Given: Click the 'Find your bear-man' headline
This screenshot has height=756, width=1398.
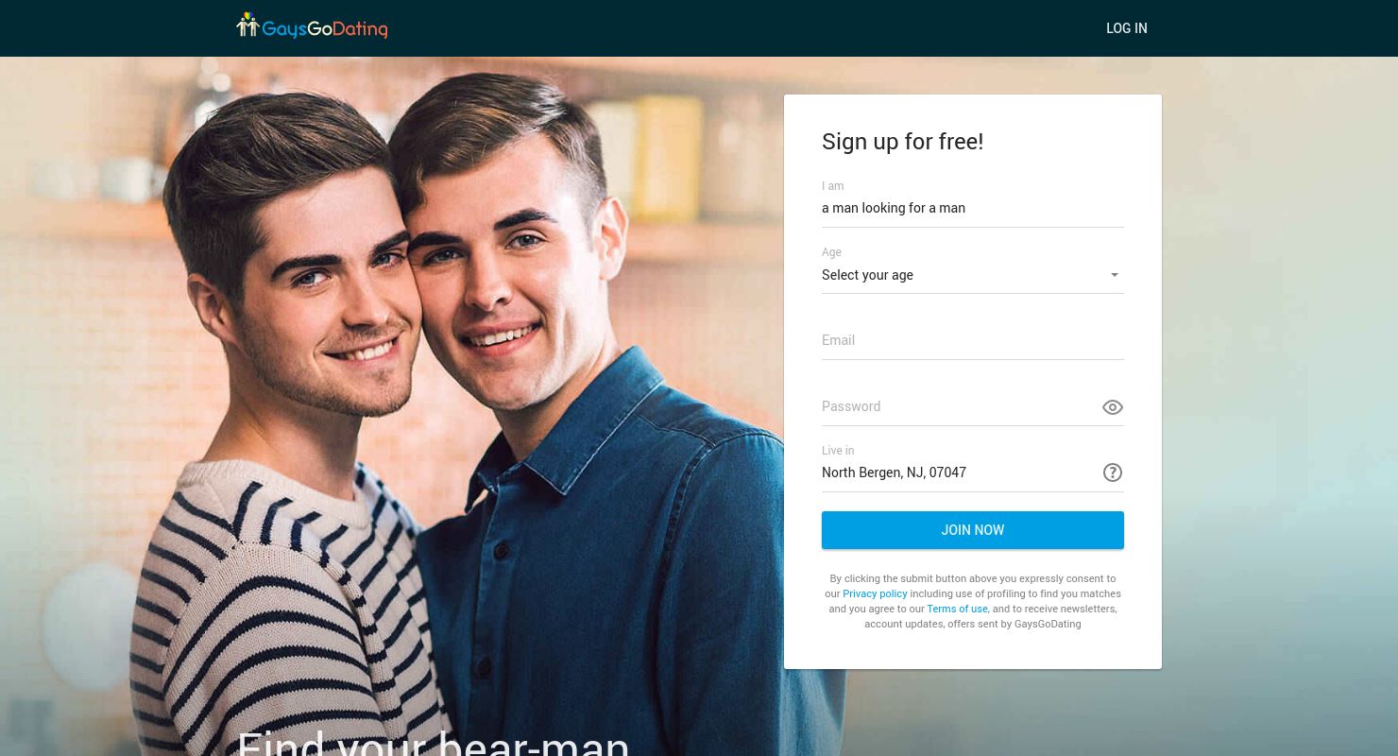Looking at the screenshot, I should click(433, 742).
